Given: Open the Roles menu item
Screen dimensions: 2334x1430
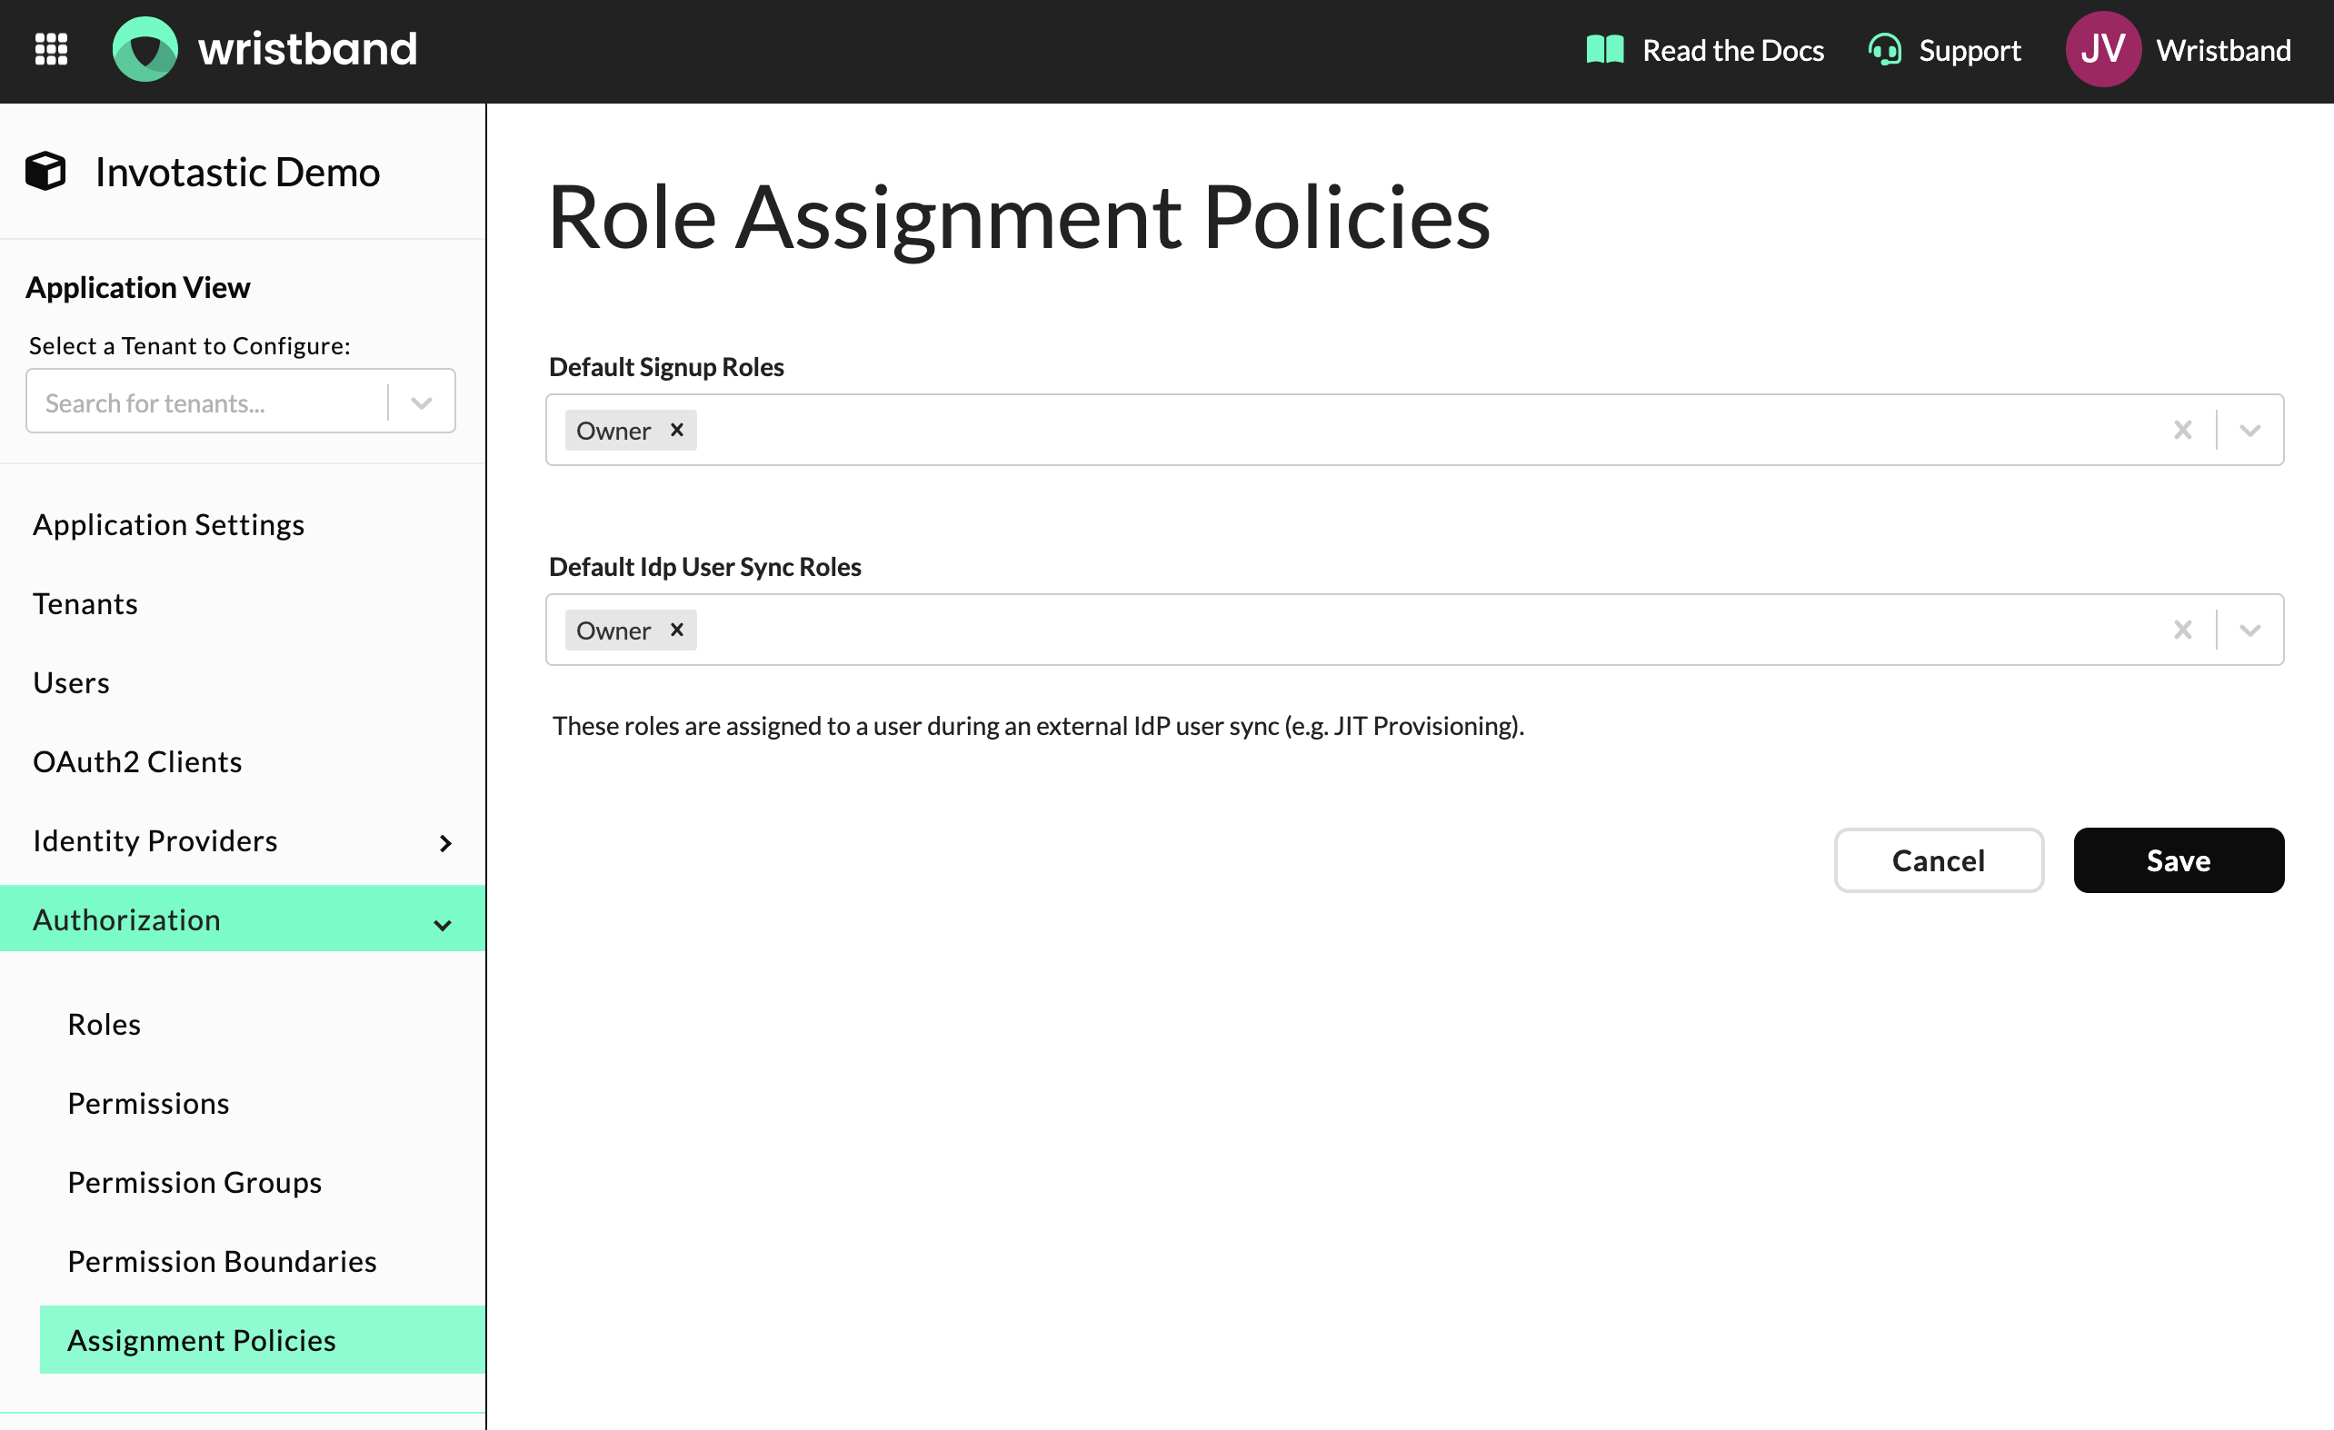Looking at the screenshot, I should point(105,1024).
